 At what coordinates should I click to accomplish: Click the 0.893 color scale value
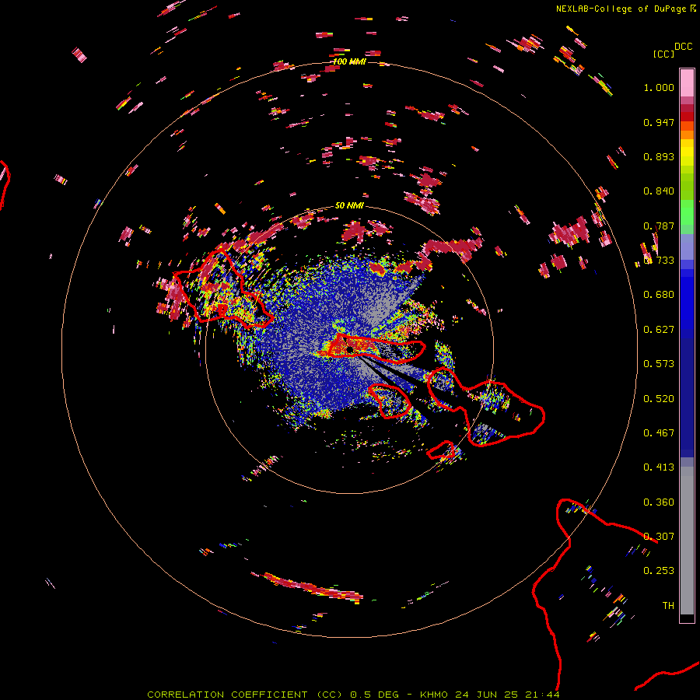point(659,156)
